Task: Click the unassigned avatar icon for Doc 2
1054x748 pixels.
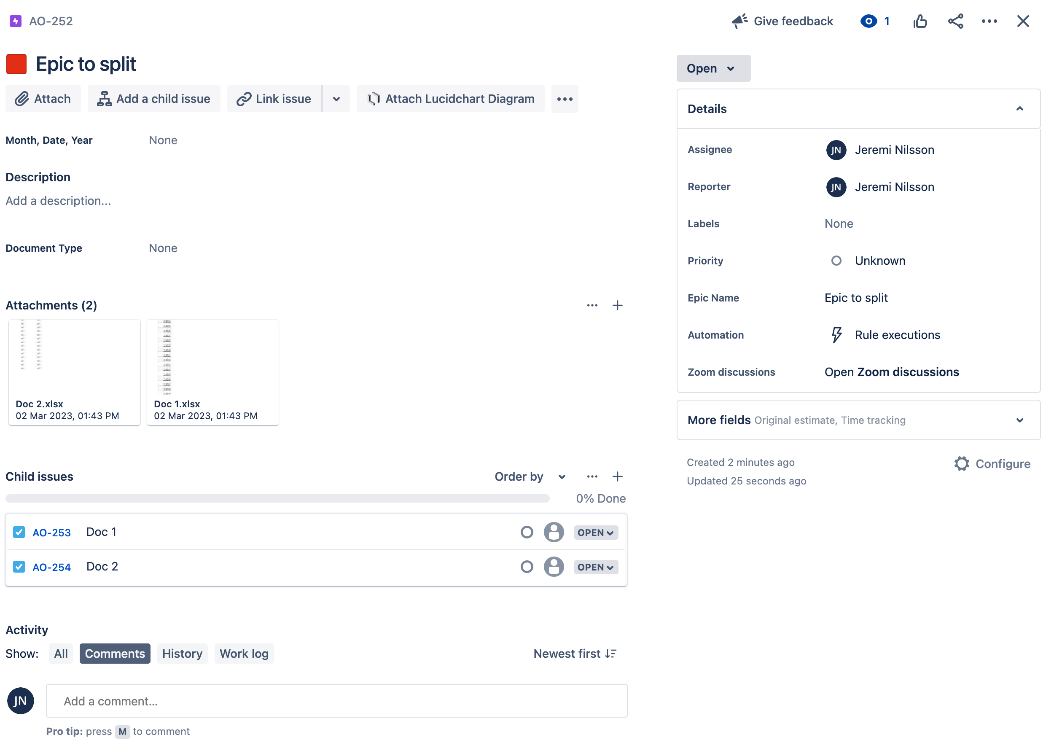Action: point(554,567)
